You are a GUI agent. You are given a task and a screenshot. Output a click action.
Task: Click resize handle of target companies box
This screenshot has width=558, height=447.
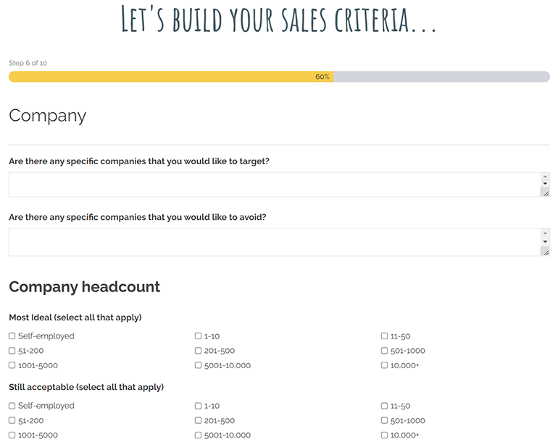click(x=545, y=192)
